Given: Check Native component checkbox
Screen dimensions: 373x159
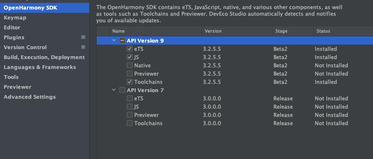Looking at the screenshot, I should (130, 65).
